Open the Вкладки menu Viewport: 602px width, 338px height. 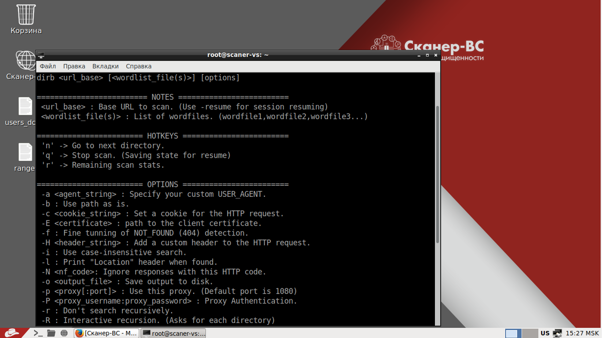tap(105, 66)
